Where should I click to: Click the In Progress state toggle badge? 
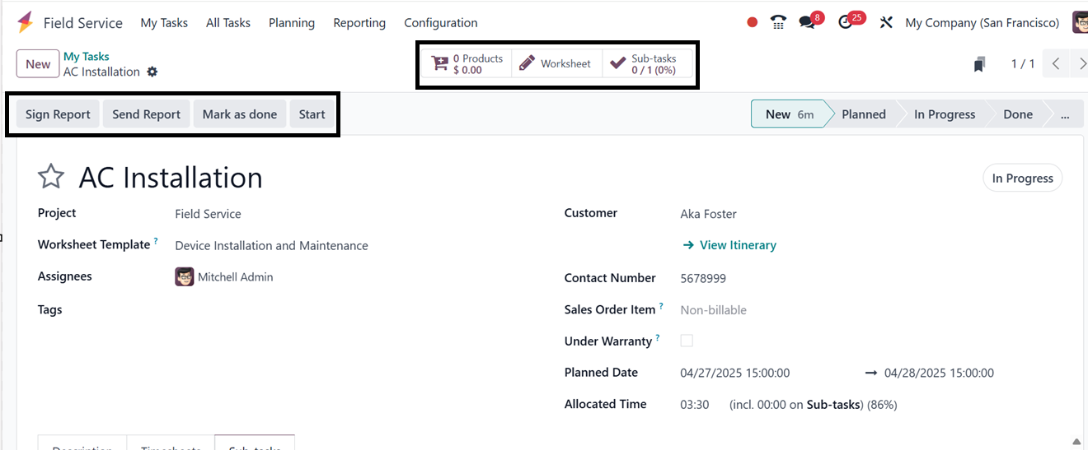[x=1022, y=179]
